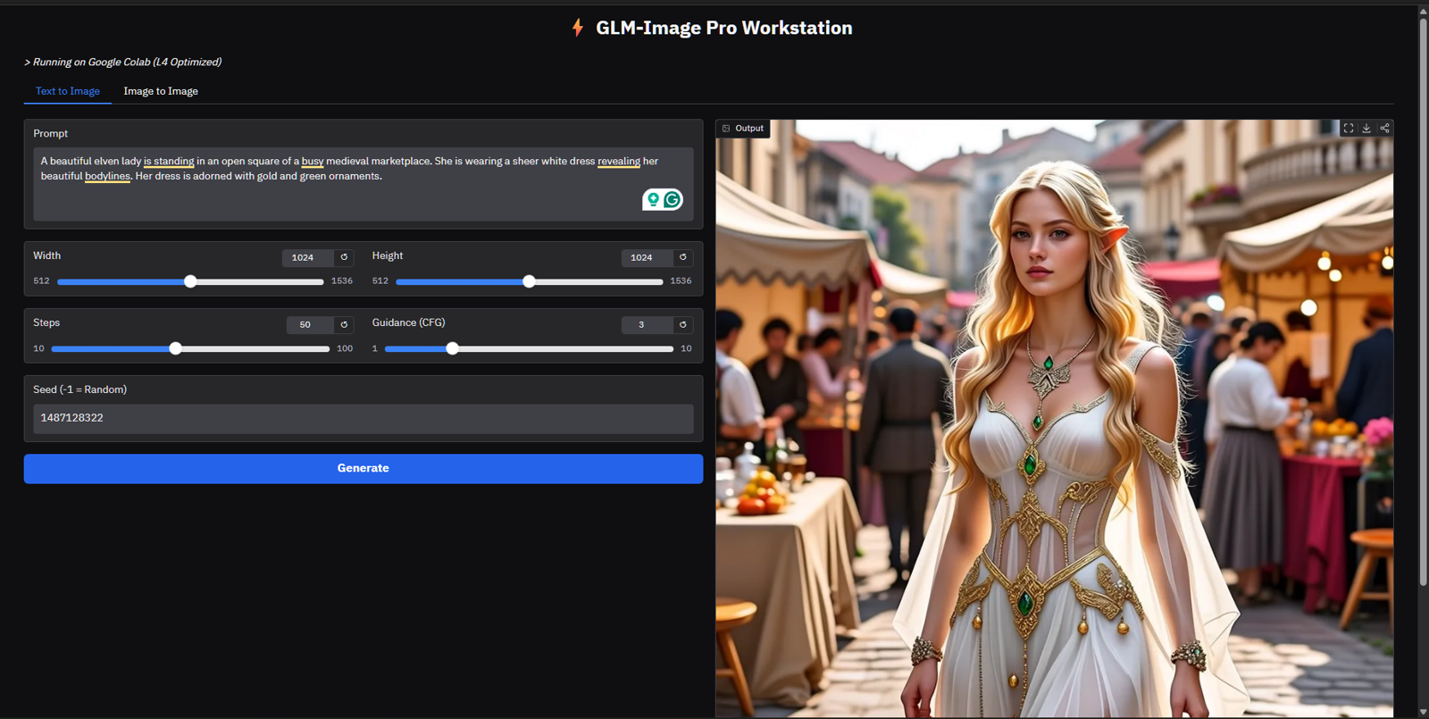Click the generated elven lady image
The width and height of the screenshot is (1429, 719).
coord(1054,418)
